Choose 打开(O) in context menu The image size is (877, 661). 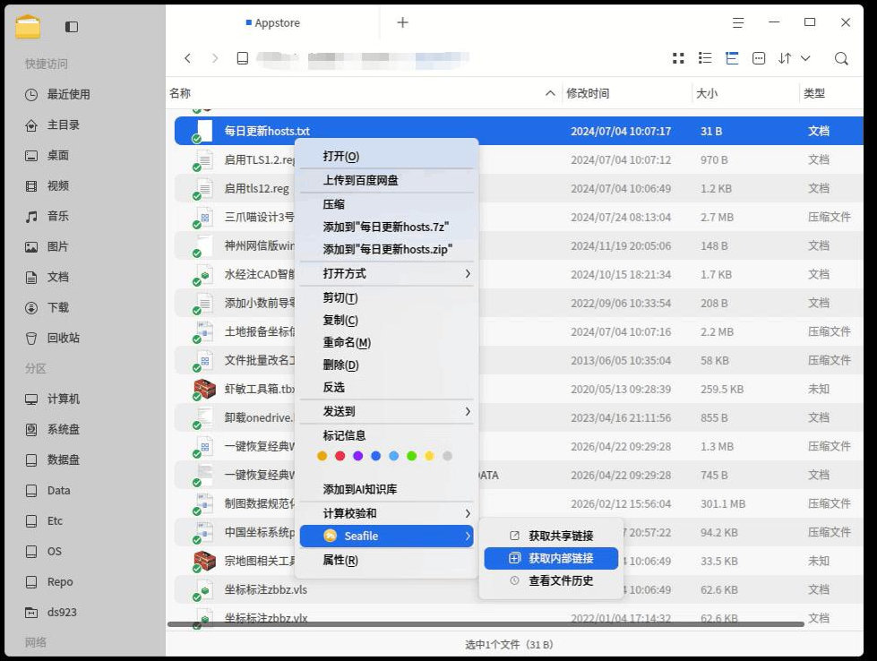386,157
